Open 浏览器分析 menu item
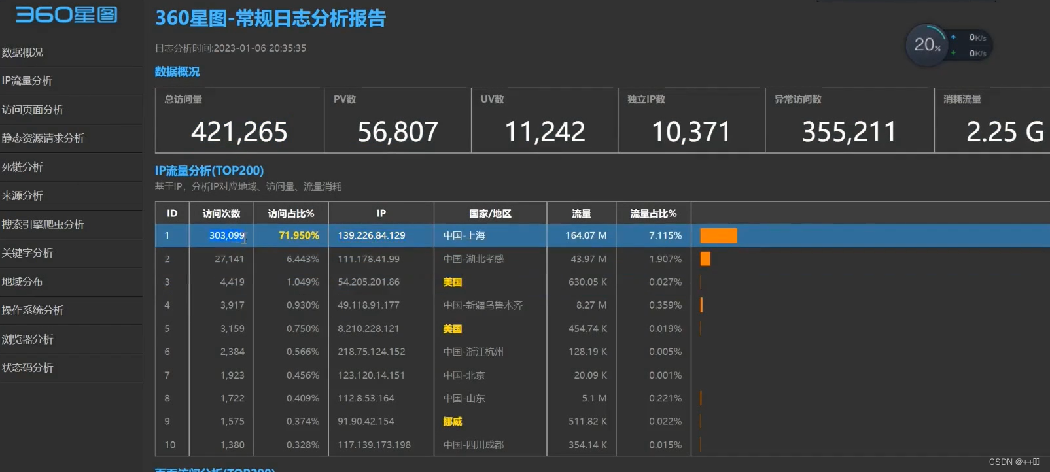Viewport: 1050px width, 472px height. (x=27, y=339)
